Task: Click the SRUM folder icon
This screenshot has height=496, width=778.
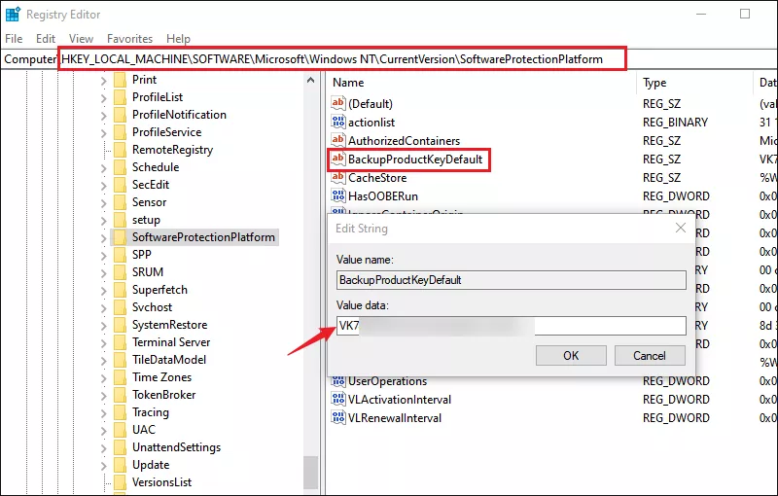Action: click(120, 272)
